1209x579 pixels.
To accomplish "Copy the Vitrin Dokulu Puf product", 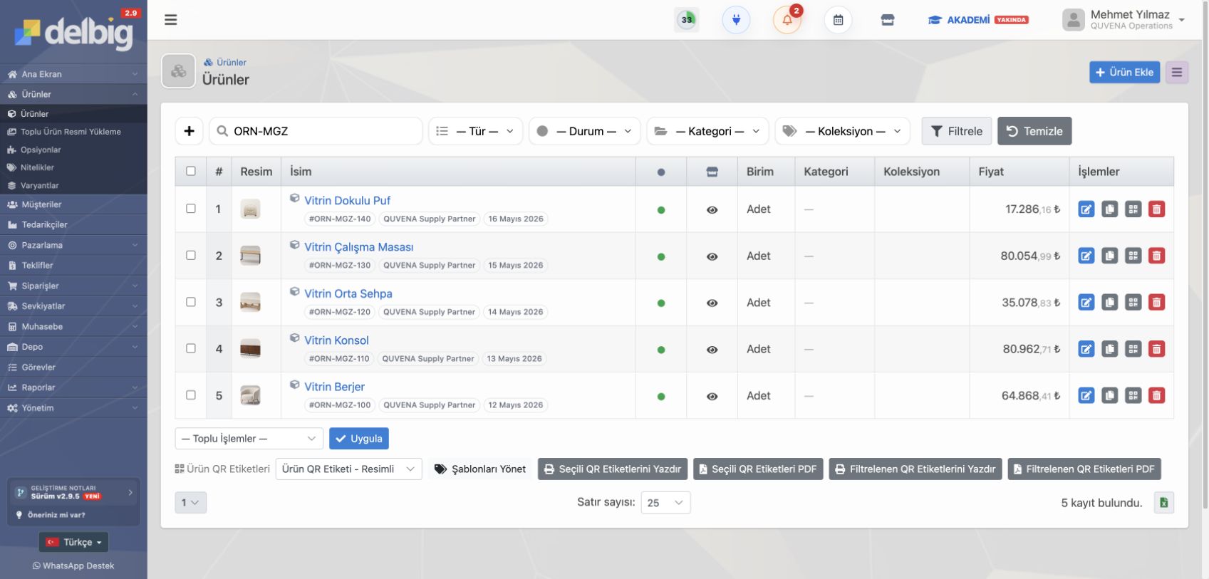I will pyautogui.click(x=1109, y=209).
